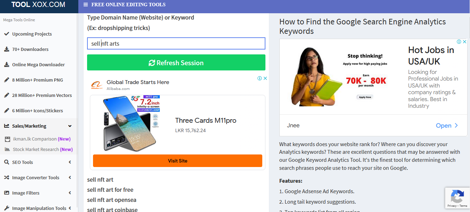Select the suggestion 'sell nft art'

100,180
